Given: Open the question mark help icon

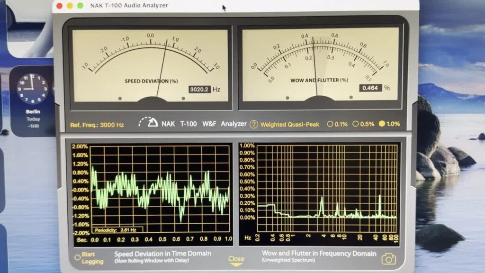Looking at the screenshot, I should [254, 125].
